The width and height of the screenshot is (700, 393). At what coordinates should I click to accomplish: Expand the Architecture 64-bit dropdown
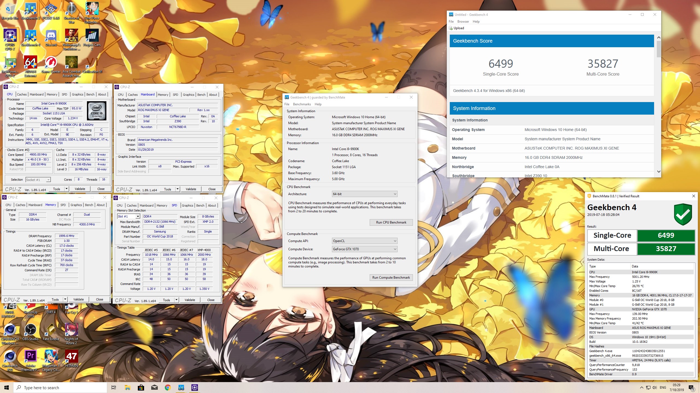coord(364,194)
